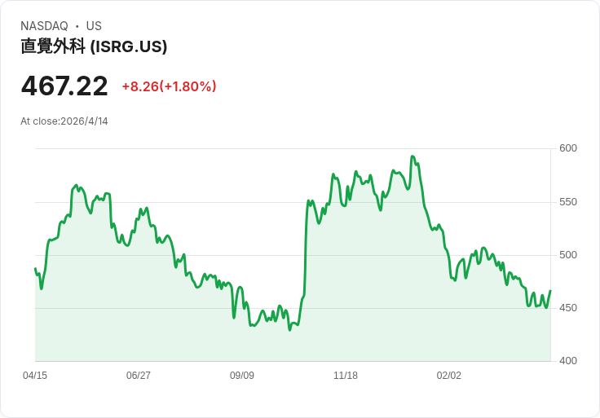Select the 11/18 date on x-axis
The height and width of the screenshot is (418, 600).
pyautogui.click(x=346, y=376)
